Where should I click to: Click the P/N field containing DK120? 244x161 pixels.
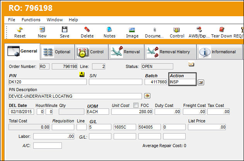pos(48,82)
